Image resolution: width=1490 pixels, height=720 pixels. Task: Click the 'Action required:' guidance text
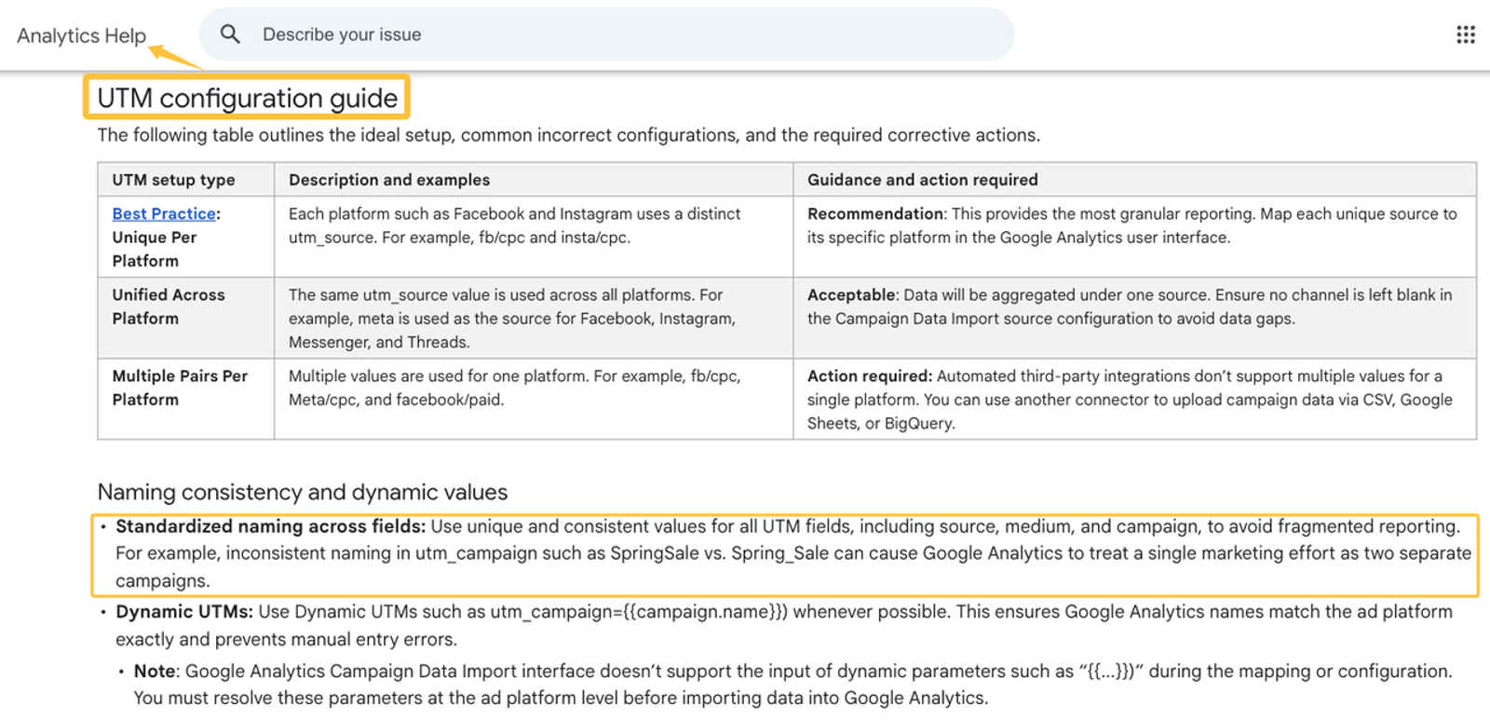click(1130, 400)
